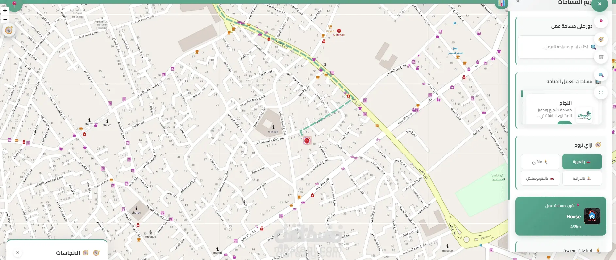Viewport: 616px width, 260px height.
Task: Click the red pin floating button
Action: tap(601, 22)
